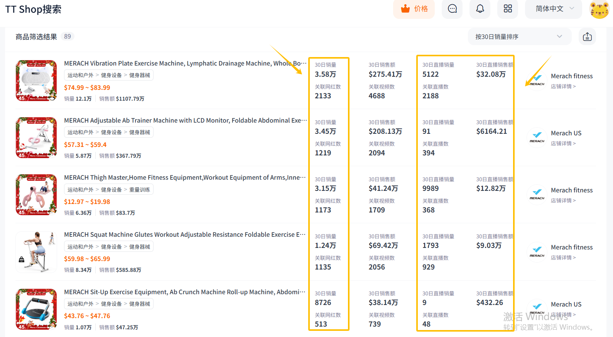Viewport: 613px width, 337px height.
Task: Click Merach US store logo in second row
Action: click(537, 138)
